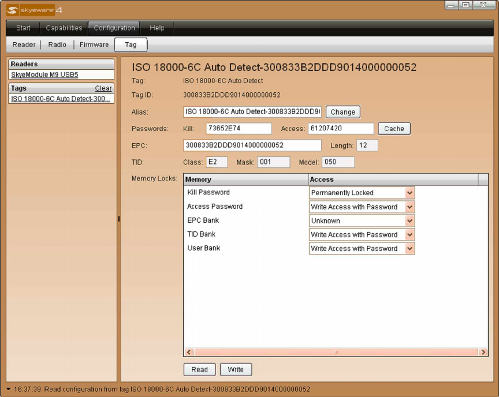Select ISO 18000-6C Auto Detect tag in list
Image resolution: width=499 pixels, height=397 pixels.
(61, 99)
